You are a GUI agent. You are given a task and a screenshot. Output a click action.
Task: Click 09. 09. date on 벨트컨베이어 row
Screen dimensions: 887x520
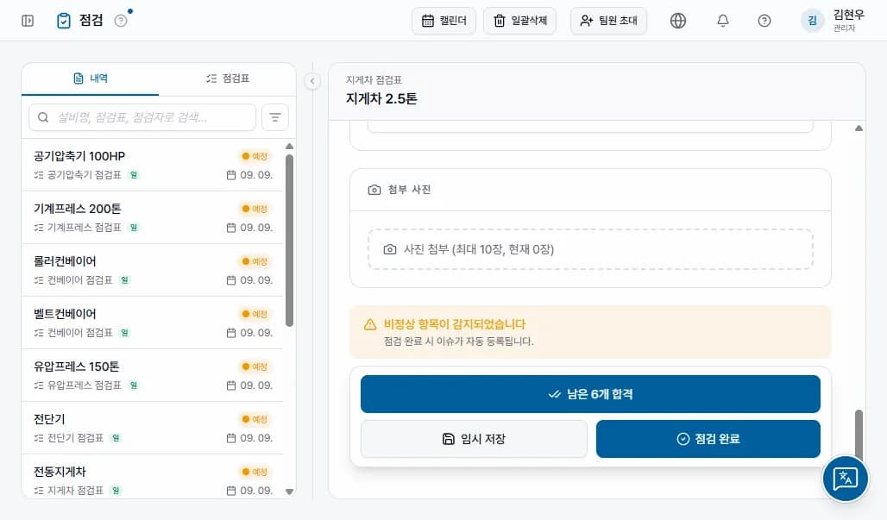(256, 333)
